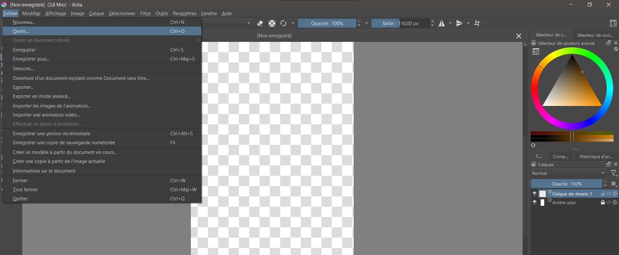The image size is (619, 255).
Task: Choose Enregistrer sous... menu entry
Action: [x=102, y=59]
